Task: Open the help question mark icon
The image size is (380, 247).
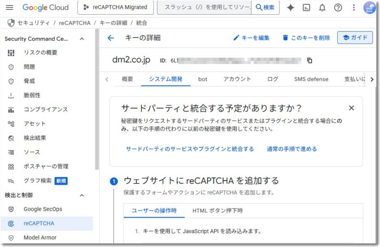Action: pyautogui.click(x=338, y=8)
